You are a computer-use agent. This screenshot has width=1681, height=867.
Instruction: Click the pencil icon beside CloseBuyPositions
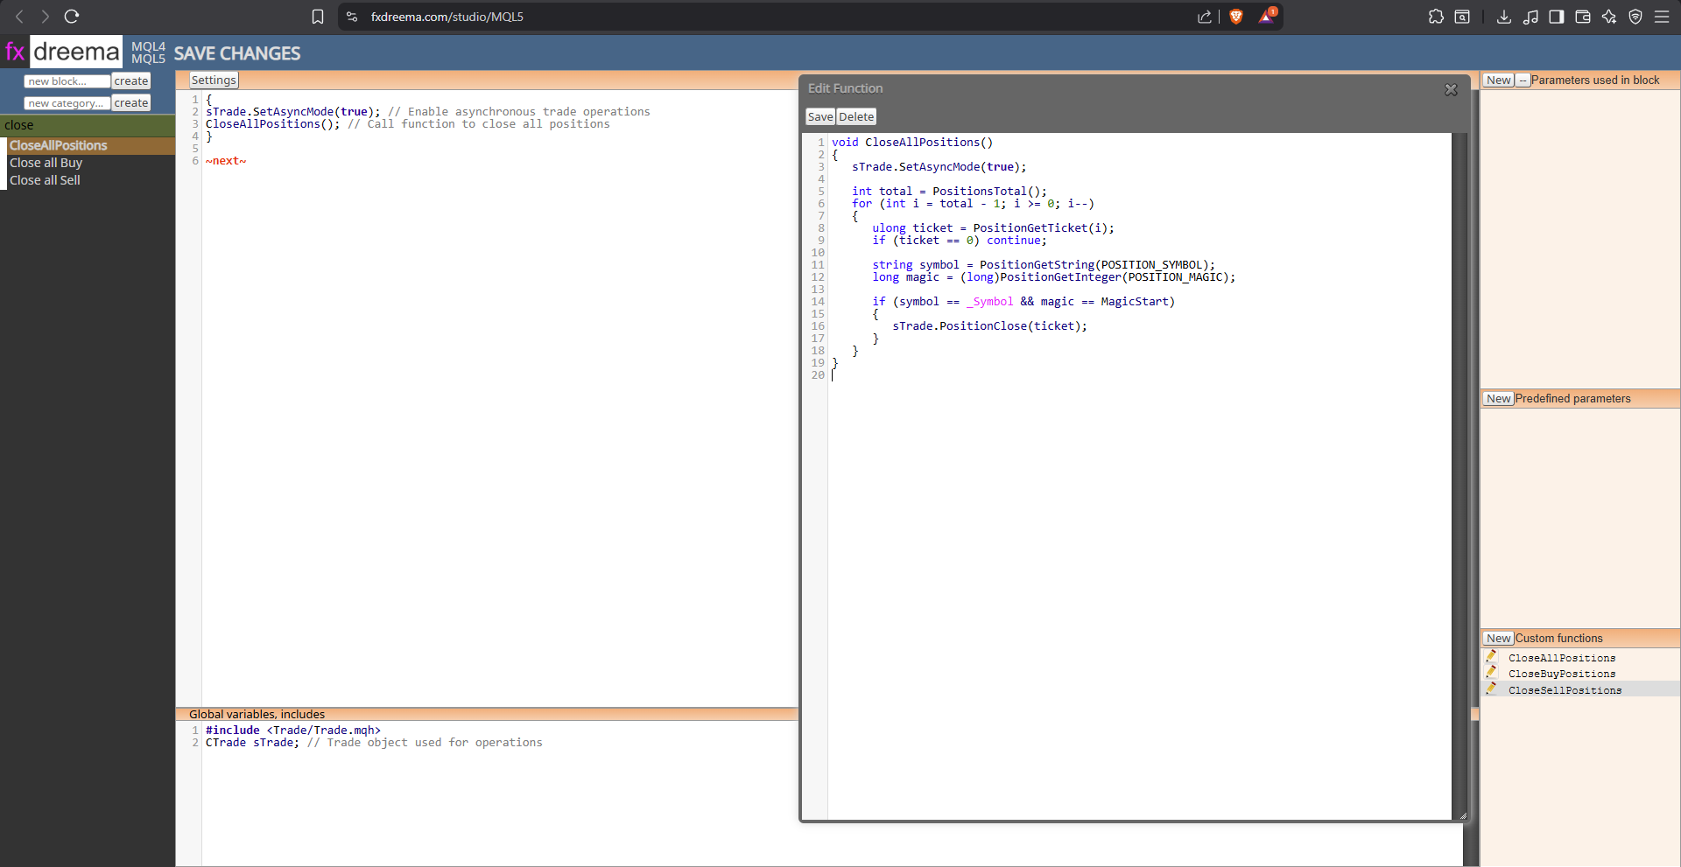(x=1491, y=672)
